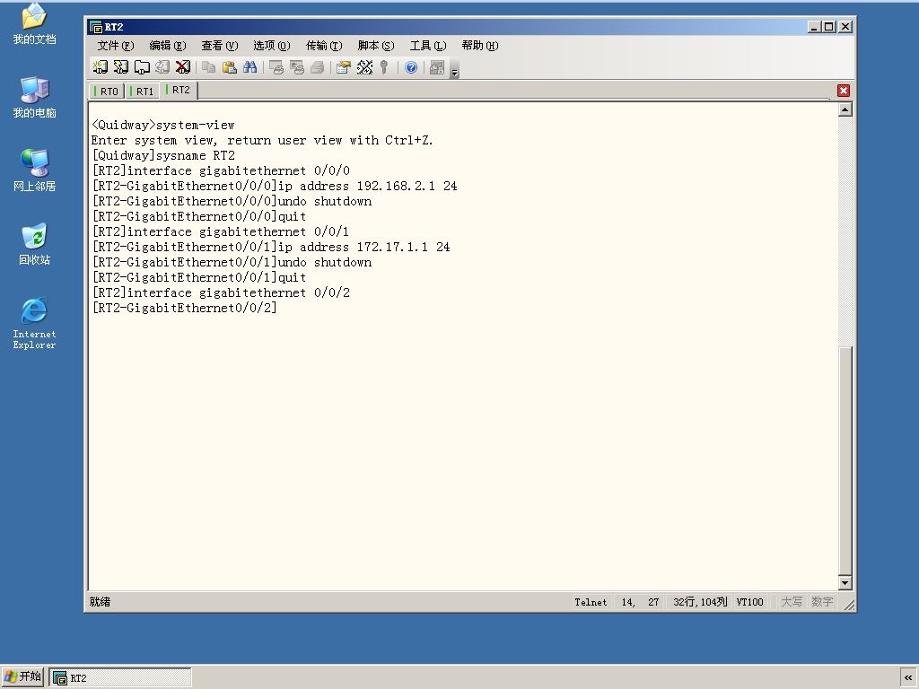Image resolution: width=919 pixels, height=689 pixels.
Task: Open the 脚本(S) menu
Action: [x=376, y=46]
